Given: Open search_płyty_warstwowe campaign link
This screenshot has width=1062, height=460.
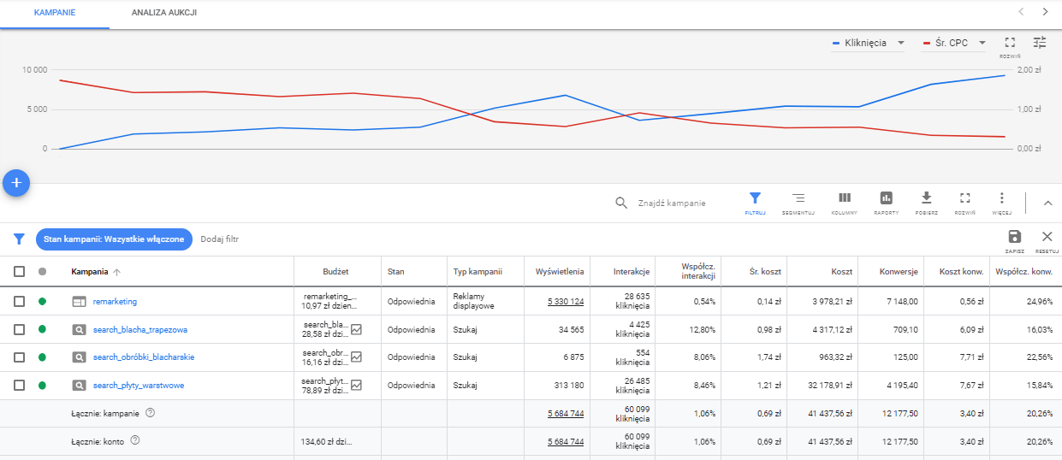Looking at the screenshot, I should click(x=138, y=386).
